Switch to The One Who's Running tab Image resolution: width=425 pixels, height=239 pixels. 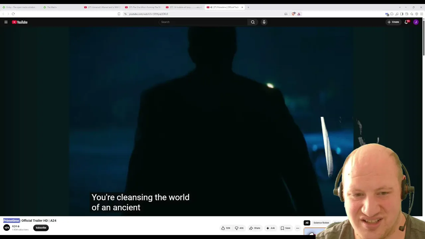pyautogui.click(x=143, y=7)
